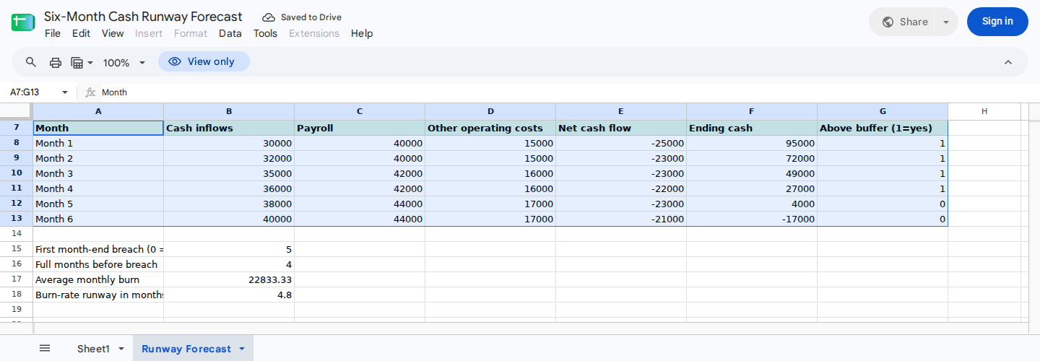The image size is (1040, 361).
Task: Click the print icon
Action: tap(56, 62)
